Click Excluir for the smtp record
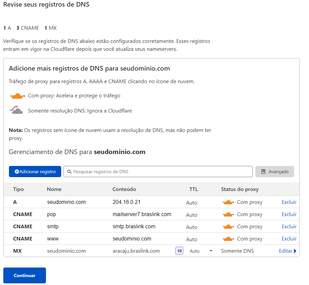The image size is (309, 285). [x=289, y=226]
